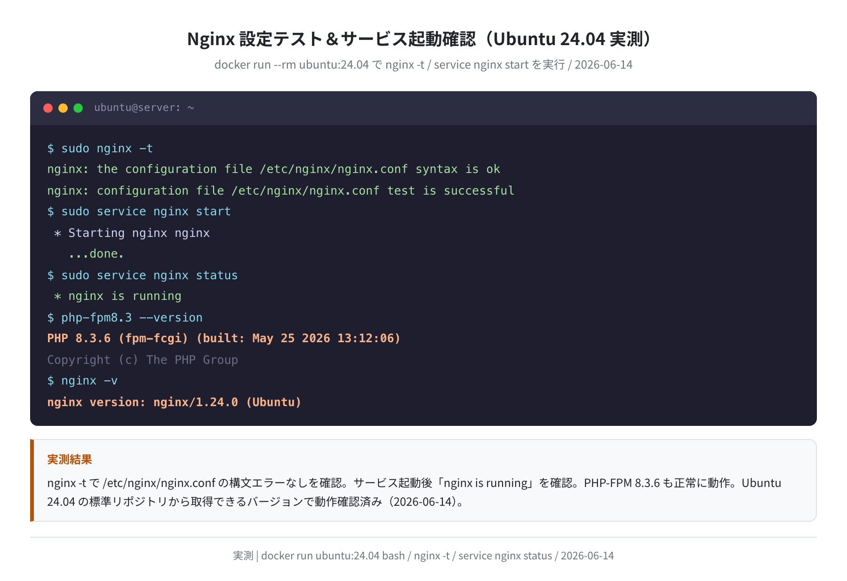Click the command '$ sudo service nginx start'
The height and width of the screenshot is (581, 847).
point(139,212)
